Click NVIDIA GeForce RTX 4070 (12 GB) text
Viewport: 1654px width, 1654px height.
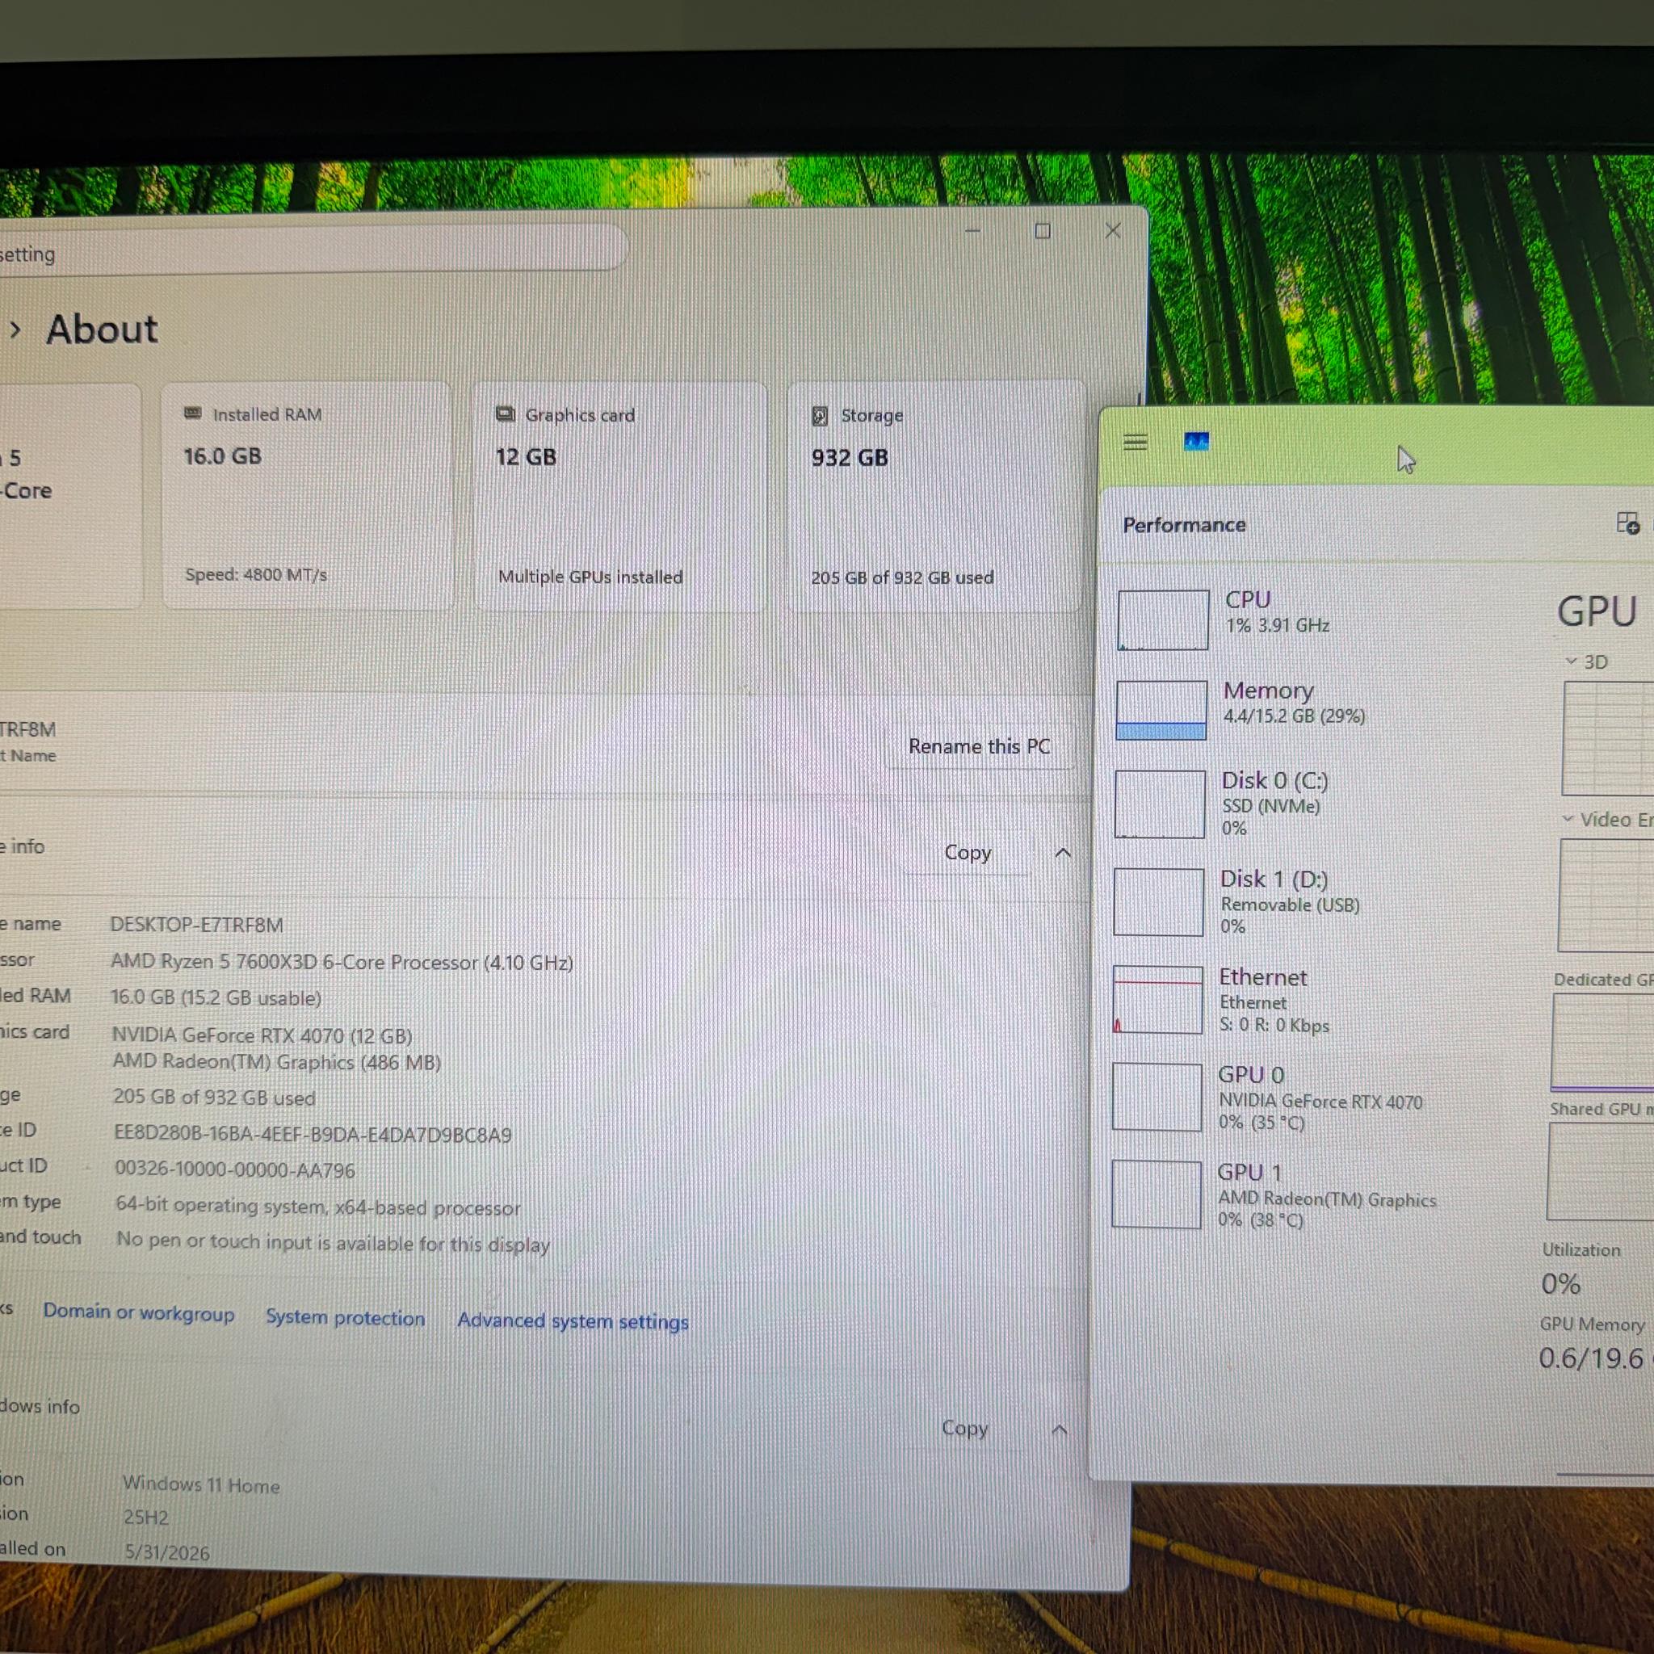tap(262, 1035)
